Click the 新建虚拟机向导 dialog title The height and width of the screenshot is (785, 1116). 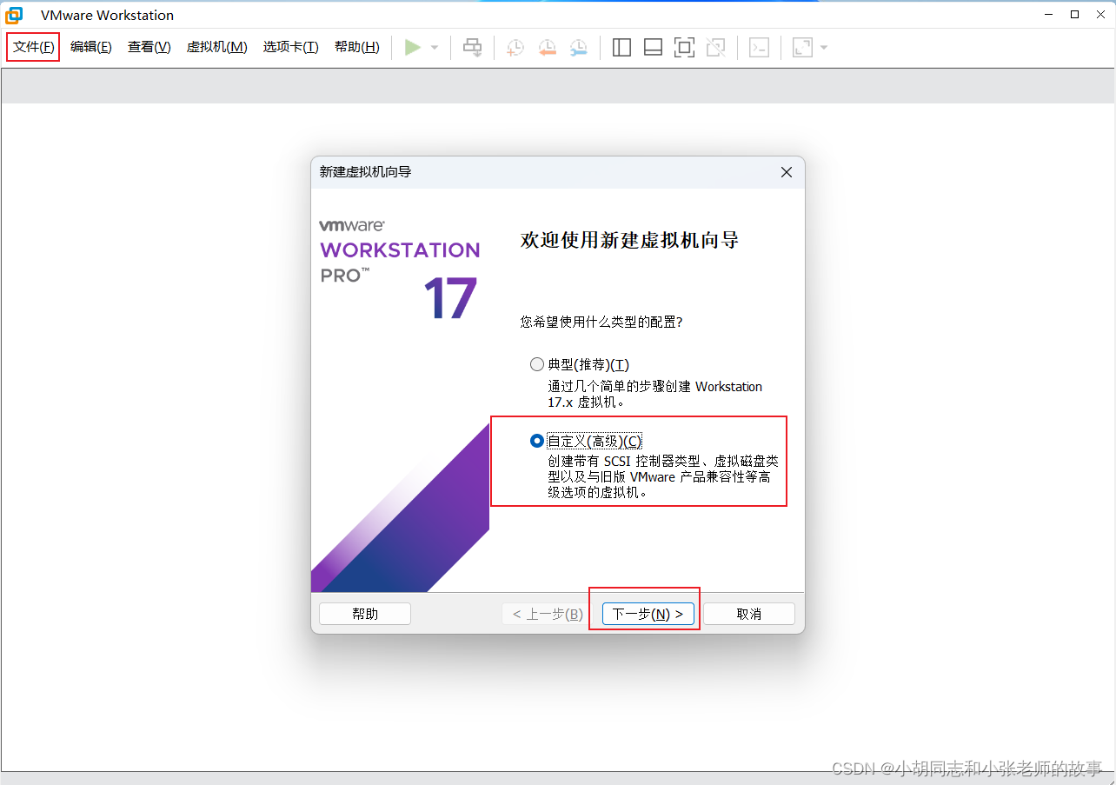[365, 172]
